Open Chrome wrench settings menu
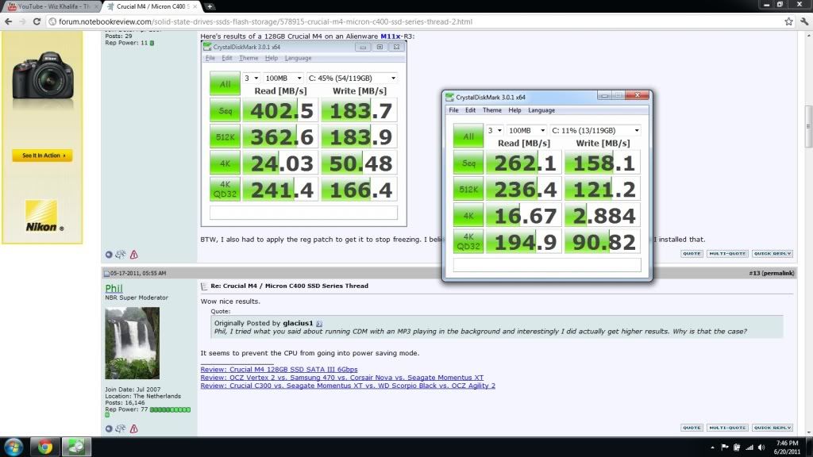The height and width of the screenshot is (457, 813). [804, 21]
